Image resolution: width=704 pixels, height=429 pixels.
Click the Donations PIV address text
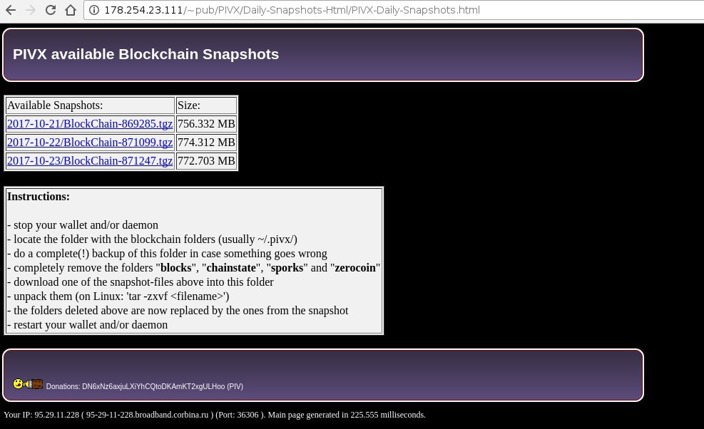tap(145, 386)
